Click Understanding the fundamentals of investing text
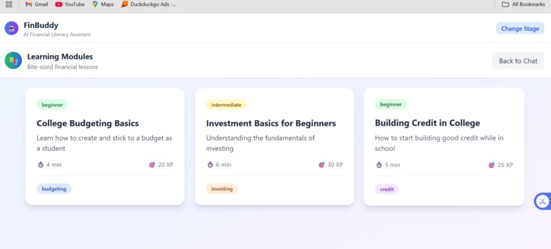The width and height of the screenshot is (551, 249). 260,143
